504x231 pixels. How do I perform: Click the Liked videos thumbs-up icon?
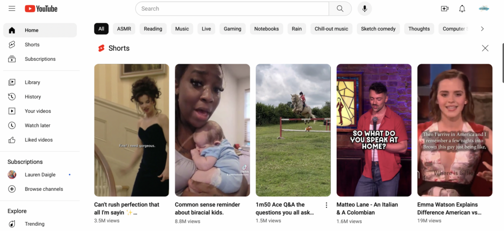tap(12, 140)
